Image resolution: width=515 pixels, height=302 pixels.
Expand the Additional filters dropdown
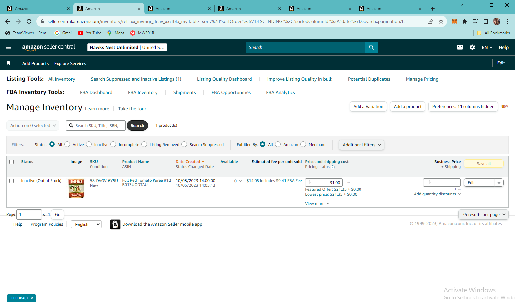click(x=361, y=145)
